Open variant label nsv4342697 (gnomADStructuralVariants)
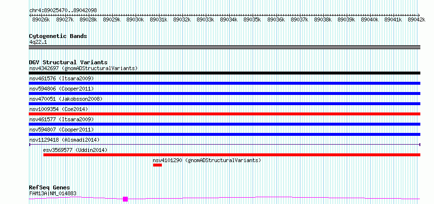 (83, 68)
